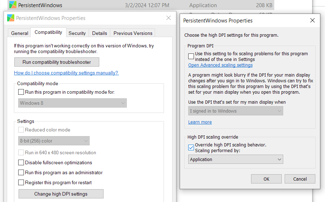Screen dimensions: 325x202
Task: Enable compatibility mode checkbox
Action: point(21,92)
